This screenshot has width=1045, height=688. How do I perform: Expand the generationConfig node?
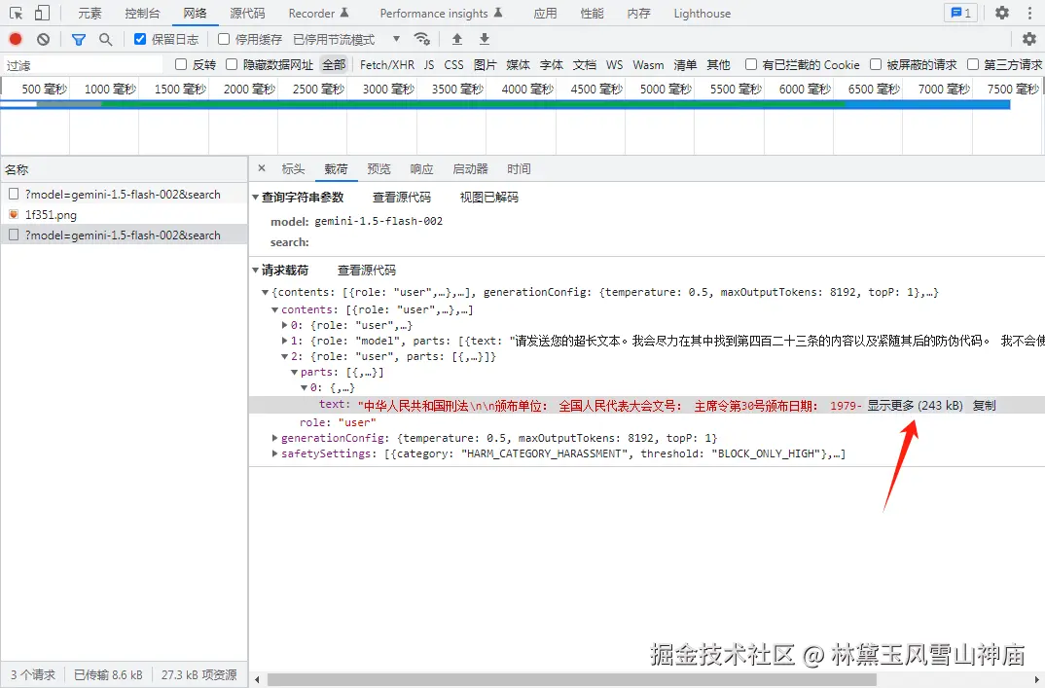274,438
